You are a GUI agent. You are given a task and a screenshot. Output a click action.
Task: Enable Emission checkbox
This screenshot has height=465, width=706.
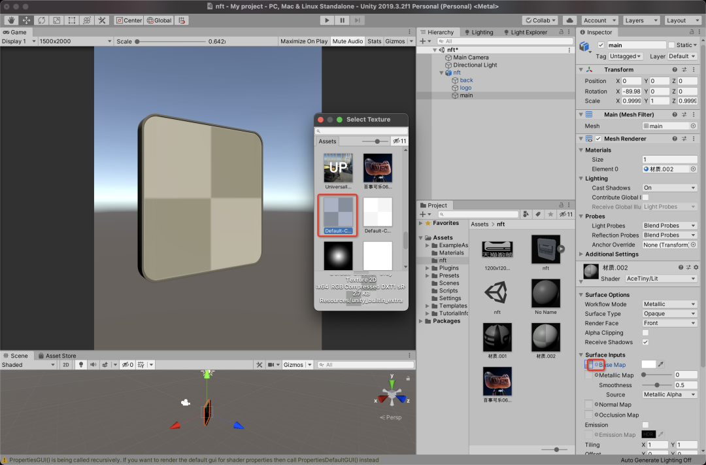click(645, 425)
